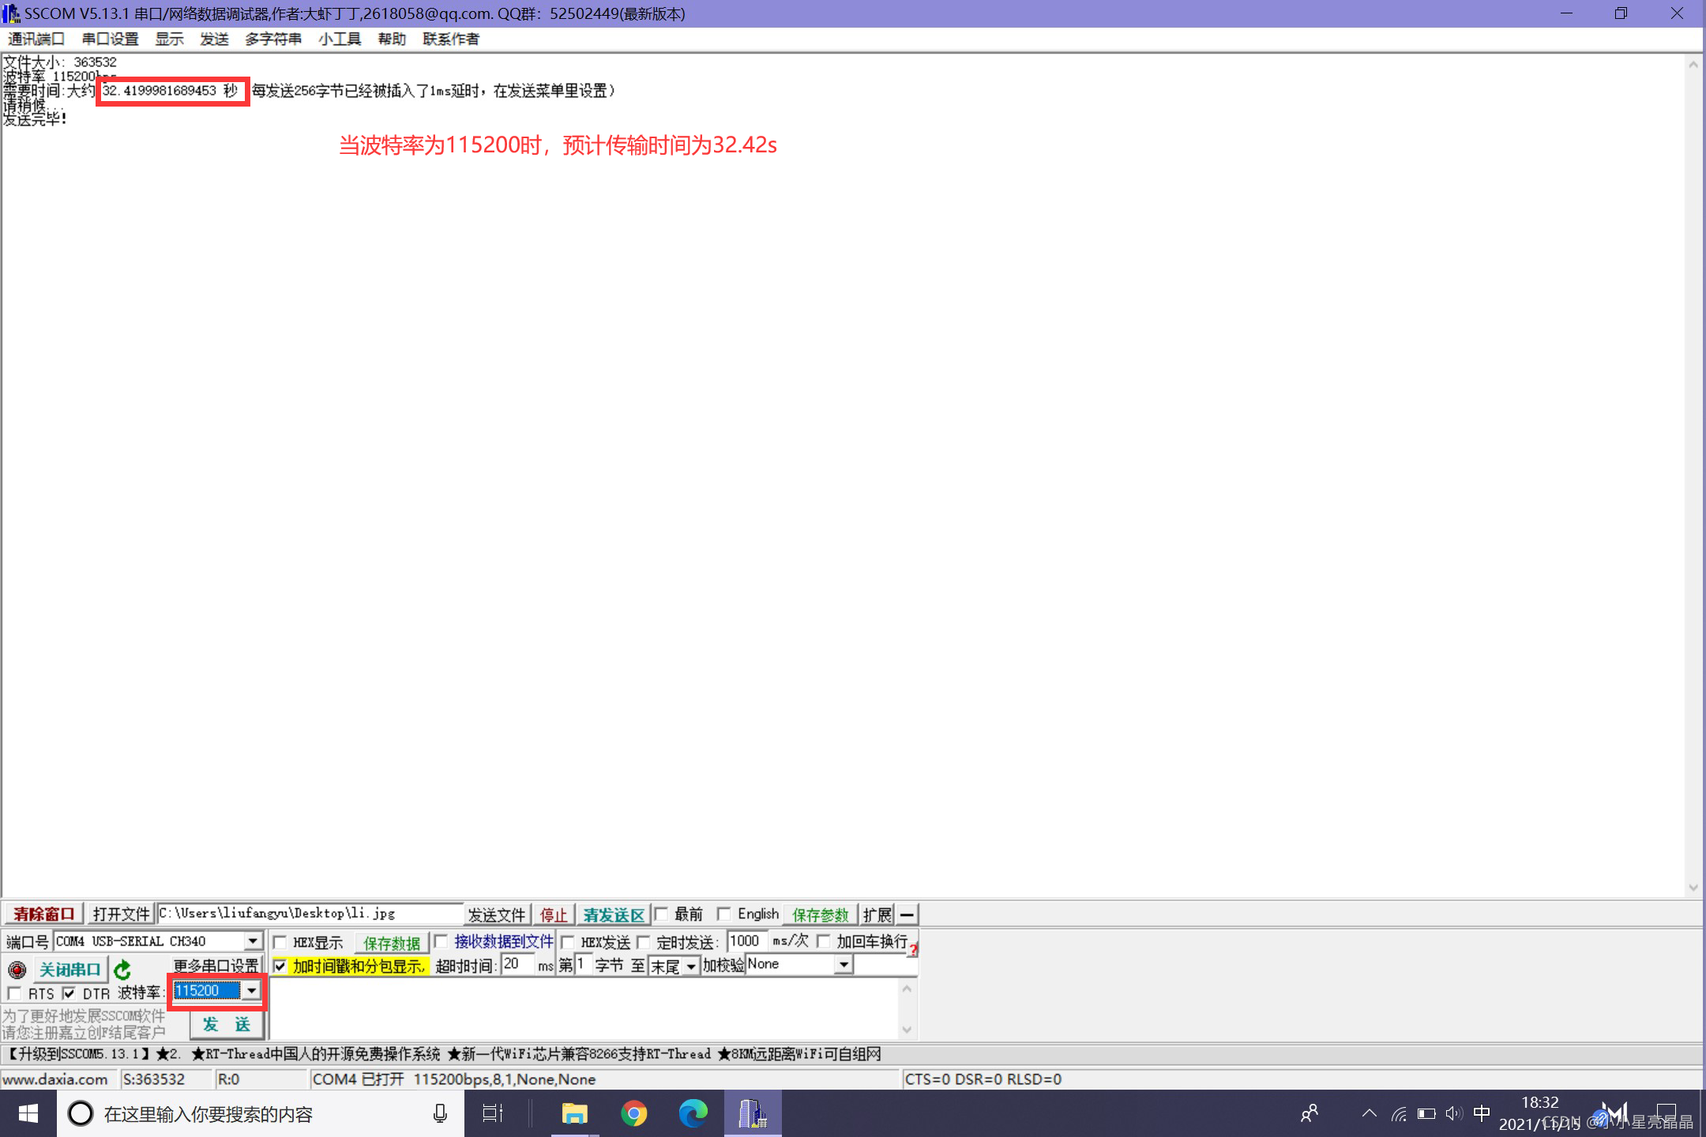Click the red serial port status indicator
Viewport: 1706px width, 1137px height.
click(x=17, y=969)
